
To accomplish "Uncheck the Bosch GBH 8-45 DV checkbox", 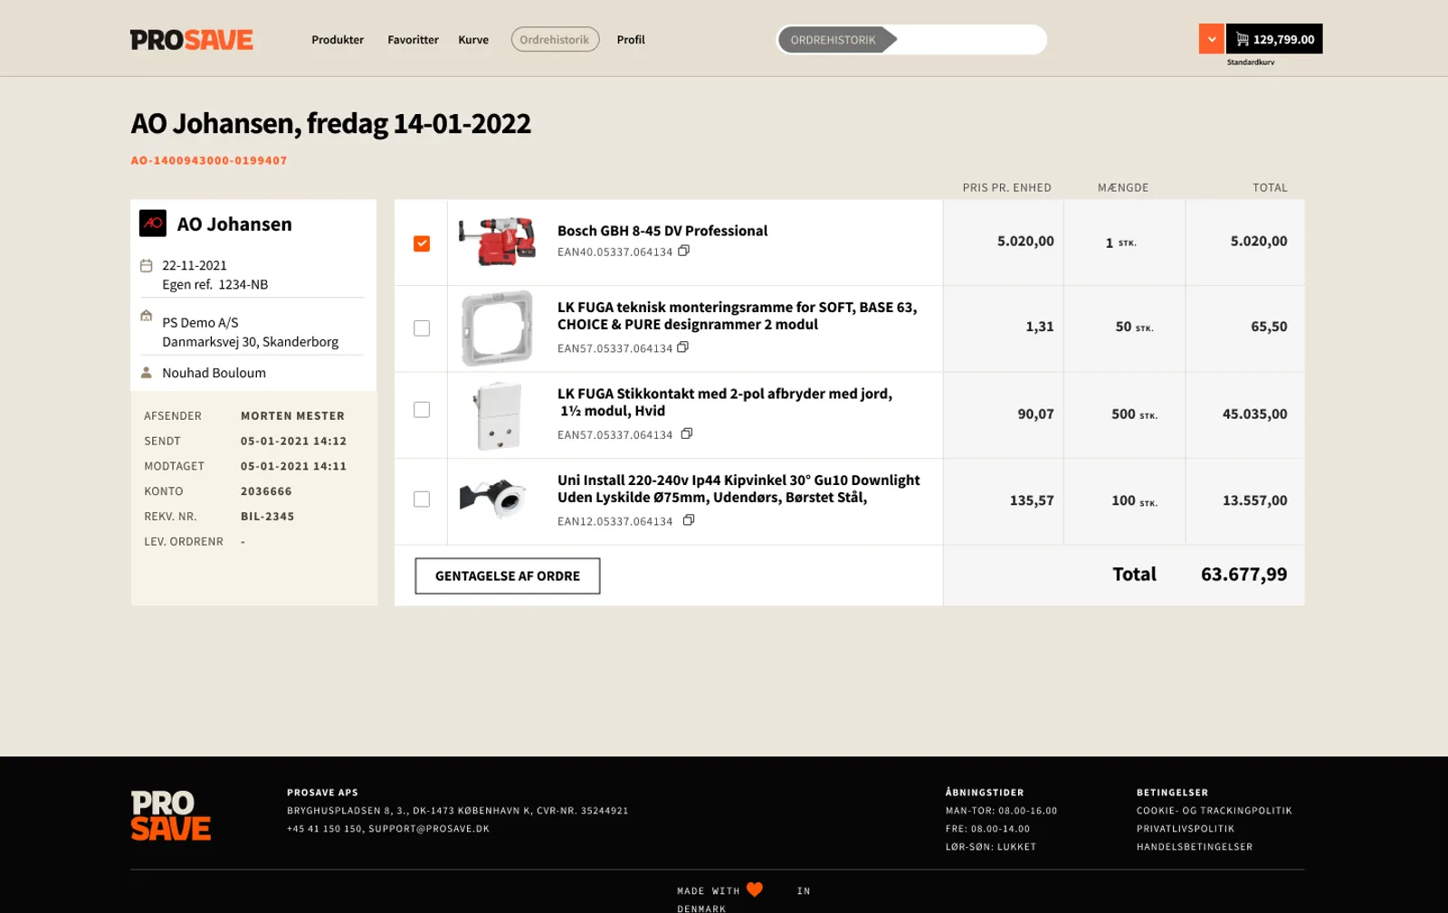I will [422, 243].
